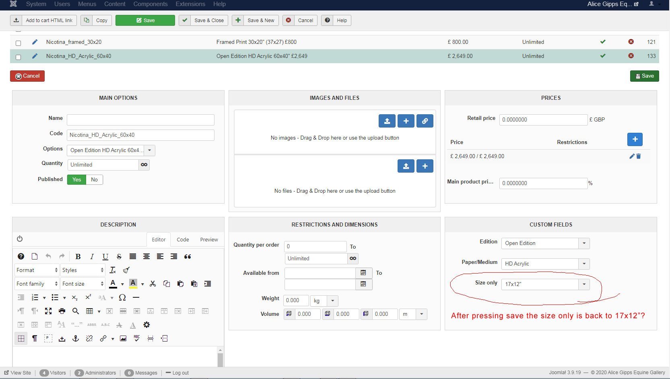Open fullscreen mode in the description editor
670x379 pixels.
(x=48, y=311)
